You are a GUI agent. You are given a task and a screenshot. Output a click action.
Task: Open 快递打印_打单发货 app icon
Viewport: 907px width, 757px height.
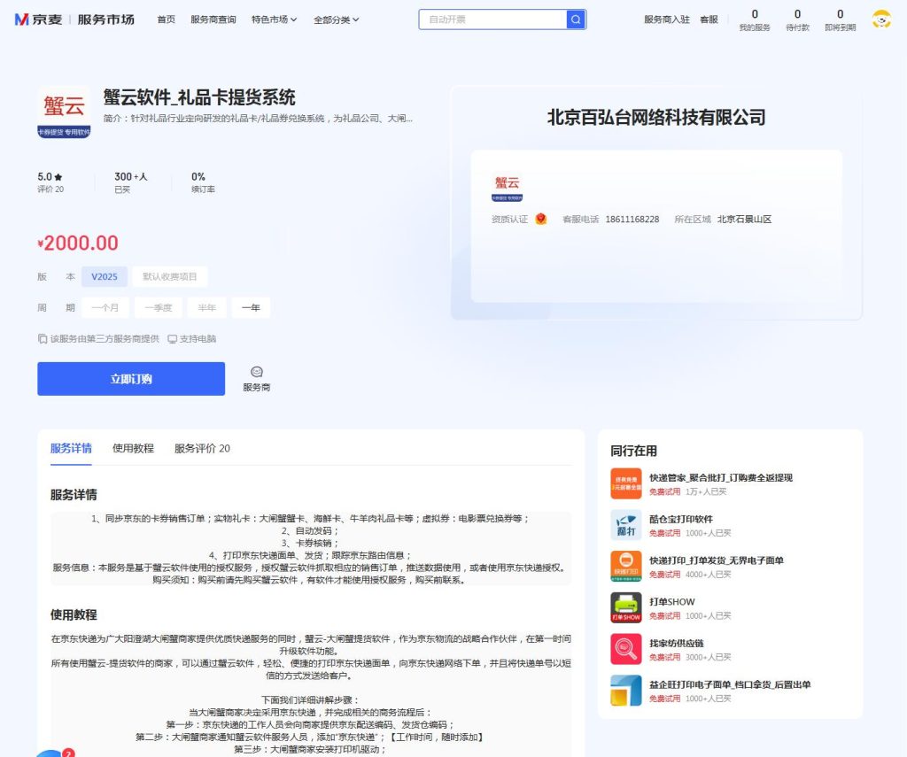tap(626, 566)
